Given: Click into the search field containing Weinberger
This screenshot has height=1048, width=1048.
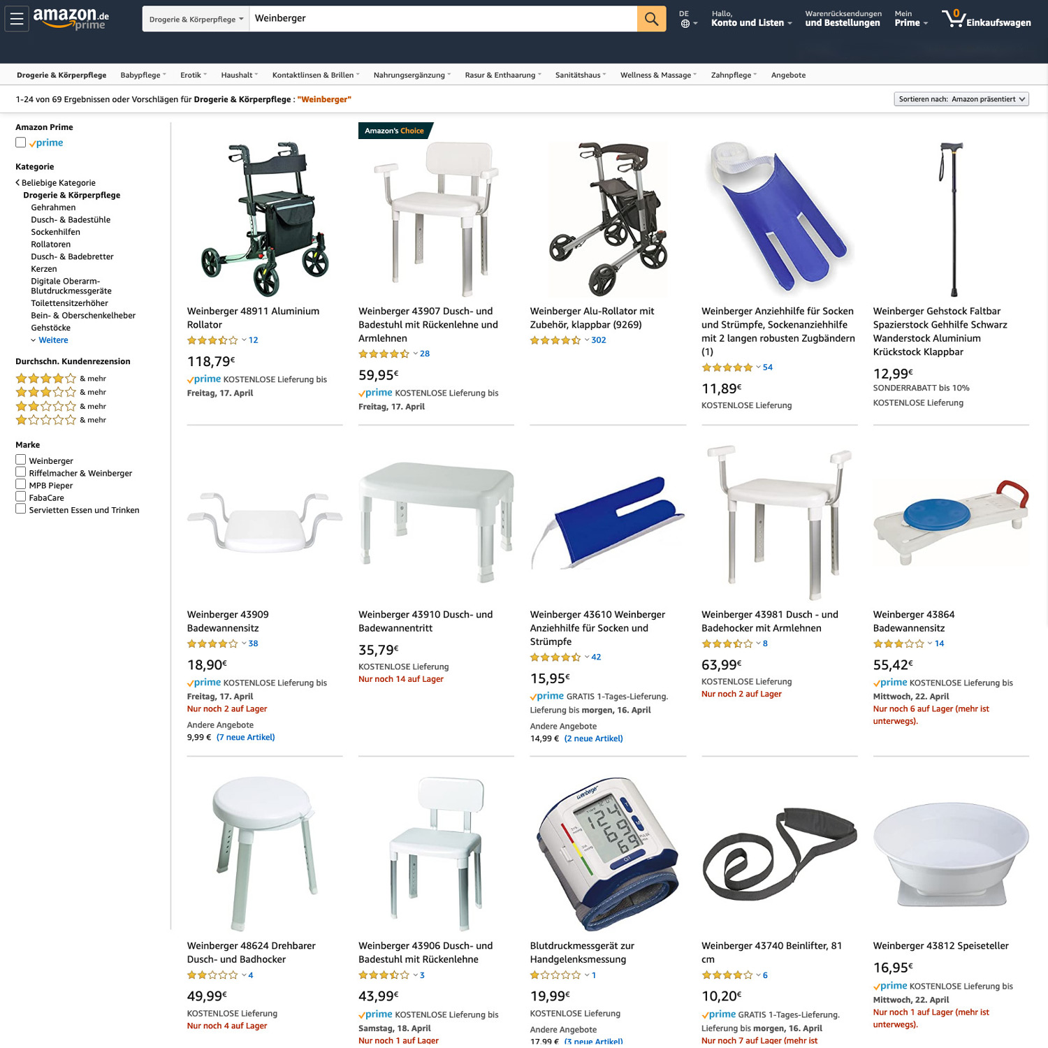Looking at the screenshot, I should pyautogui.click(x=443, y=19).
